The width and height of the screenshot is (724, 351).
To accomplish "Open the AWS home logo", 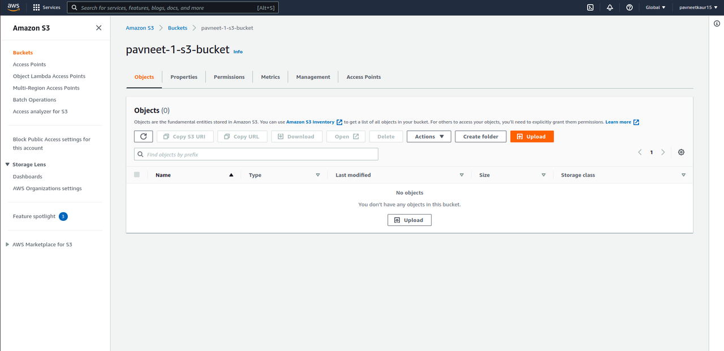I will 14,7.
